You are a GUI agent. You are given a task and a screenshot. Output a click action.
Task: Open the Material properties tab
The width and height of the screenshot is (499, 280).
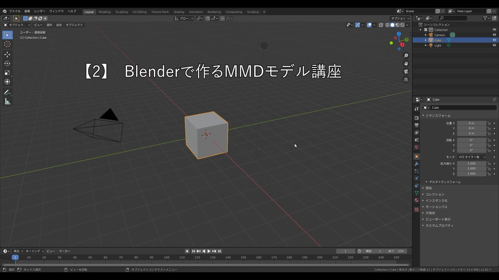(416, 200)
